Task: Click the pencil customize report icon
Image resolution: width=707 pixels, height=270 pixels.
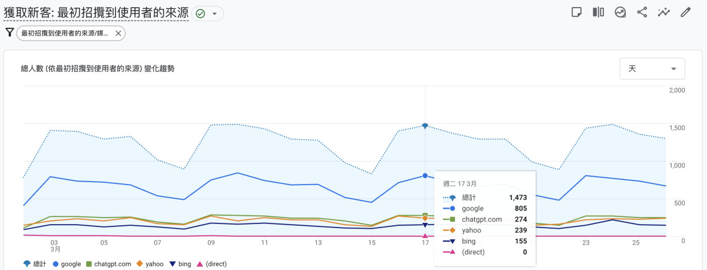Action: click(x=685, y=12)
